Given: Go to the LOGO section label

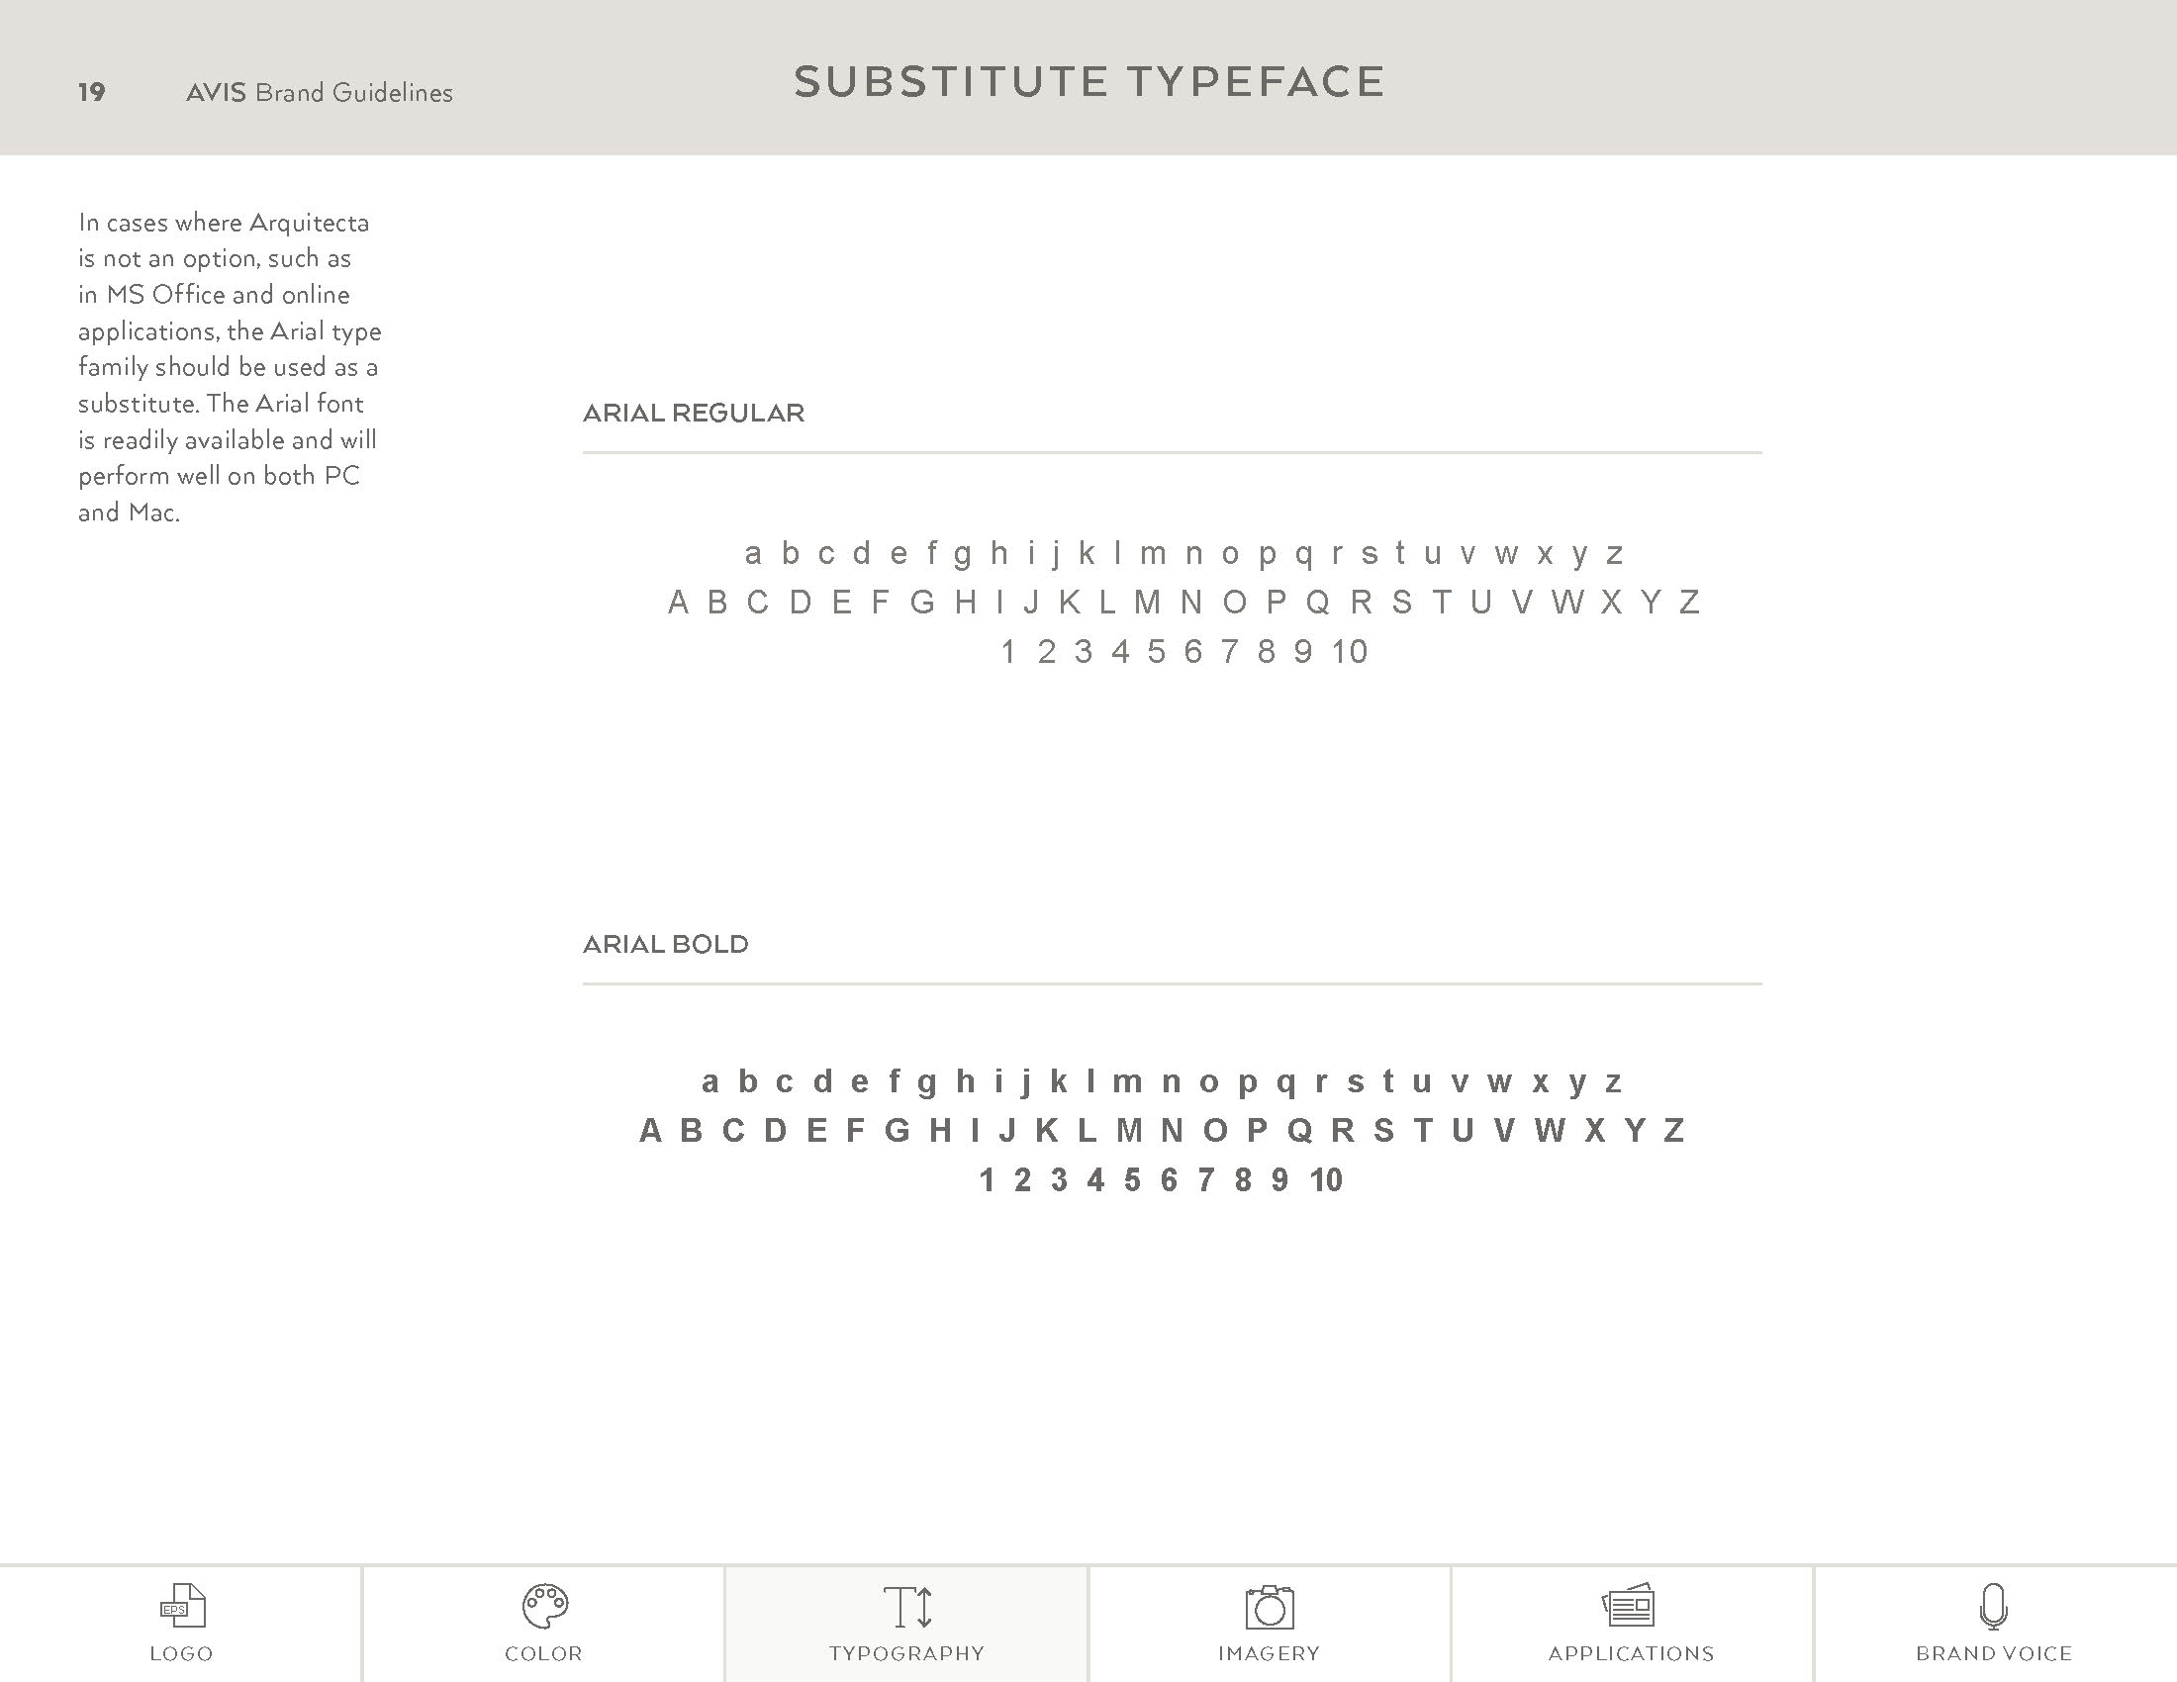Looking at the screenshot, I should tap(181, 1654).
